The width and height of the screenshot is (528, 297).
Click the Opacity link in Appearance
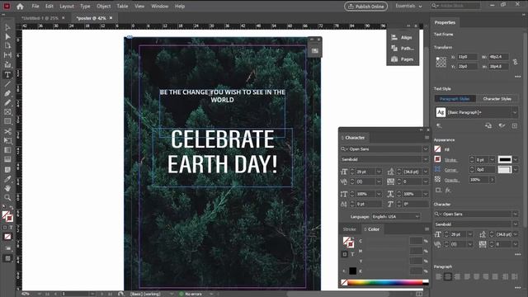point(451,180)
